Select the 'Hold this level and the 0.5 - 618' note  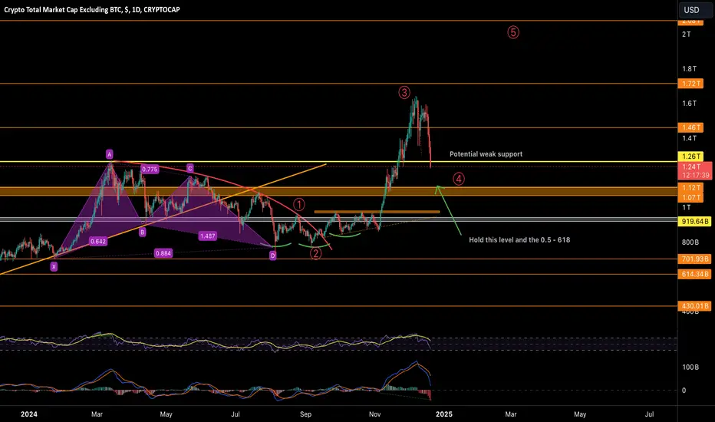pyautogui.click(x=519, y=240)
